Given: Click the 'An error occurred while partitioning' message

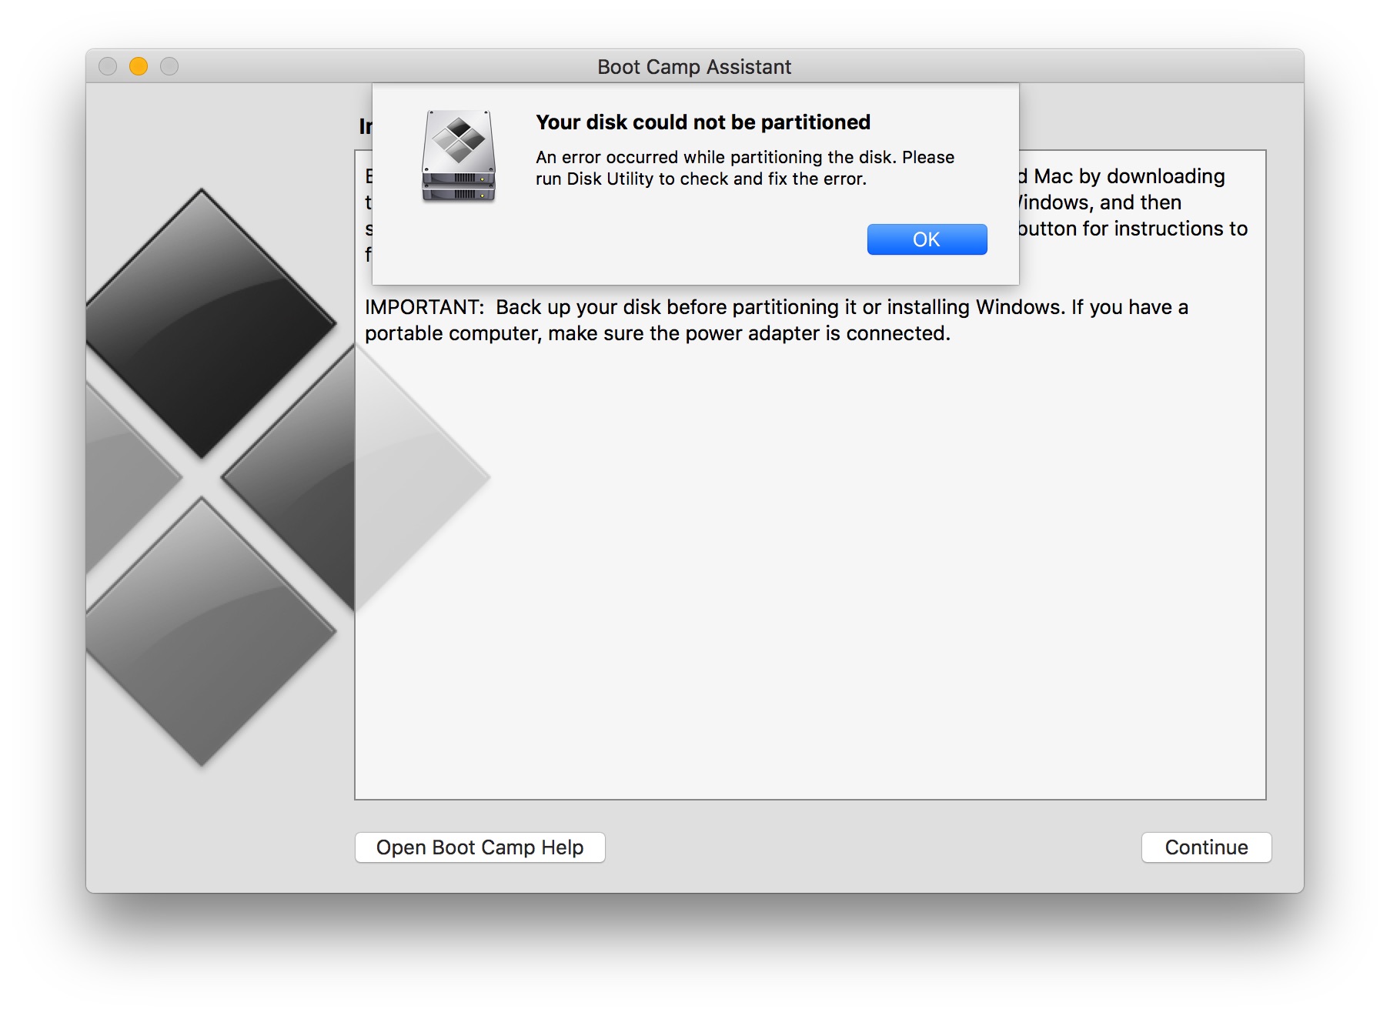Looking at the screenshot, I should pos(744,168).
